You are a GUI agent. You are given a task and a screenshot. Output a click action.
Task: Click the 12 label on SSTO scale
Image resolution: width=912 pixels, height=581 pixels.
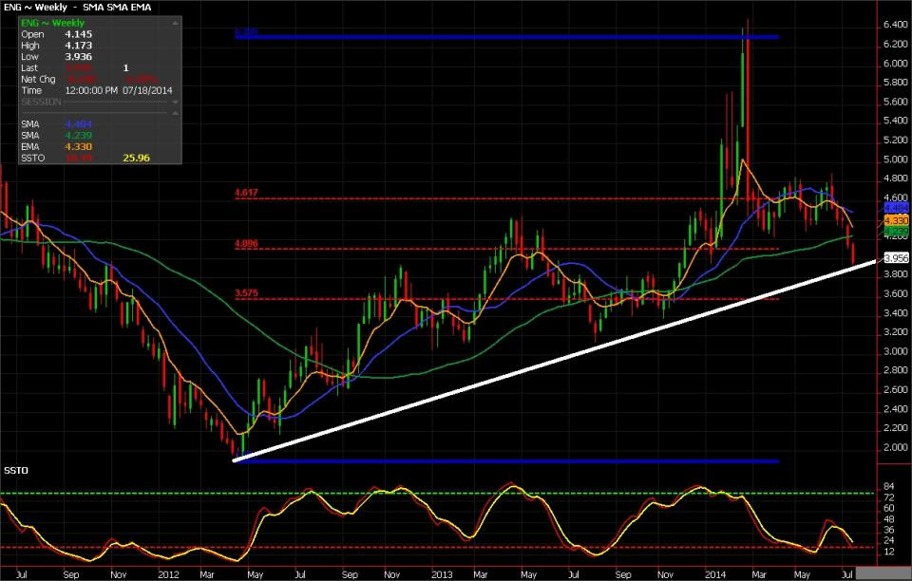[x=889, y=552]
